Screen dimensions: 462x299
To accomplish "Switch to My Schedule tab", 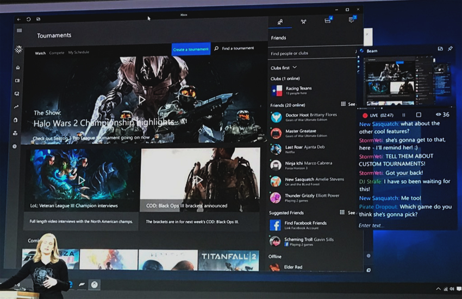I will (x=79, y=53).
